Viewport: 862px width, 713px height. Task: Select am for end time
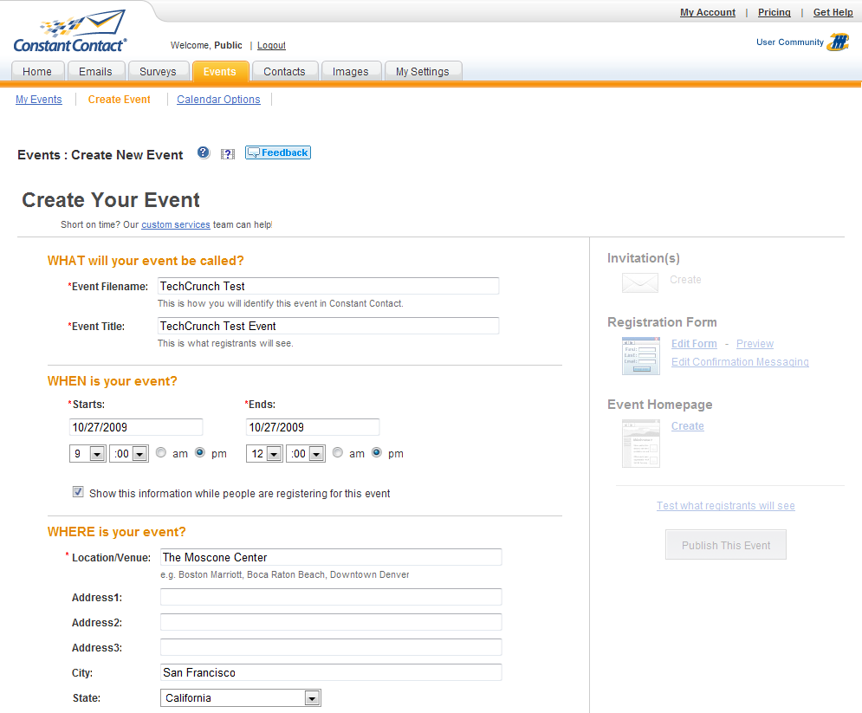pos(338,452)
